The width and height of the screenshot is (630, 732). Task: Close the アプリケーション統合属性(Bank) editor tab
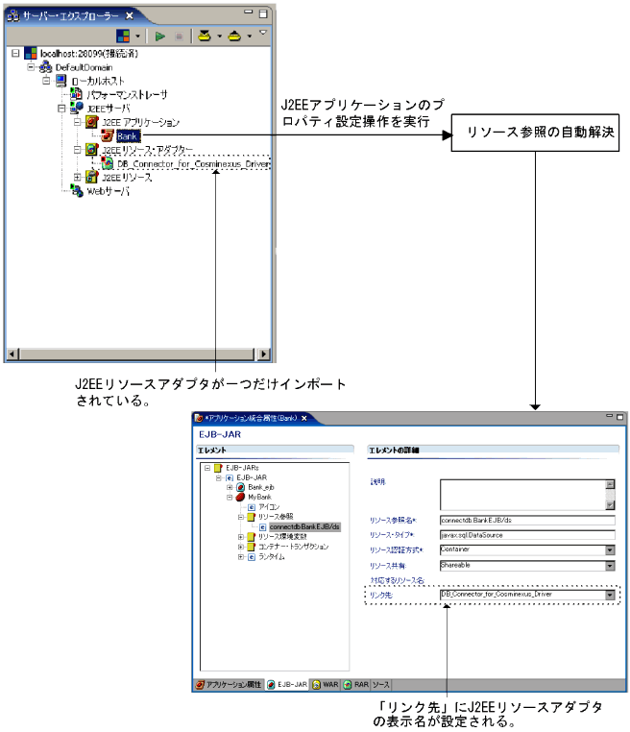coord(304,418)
